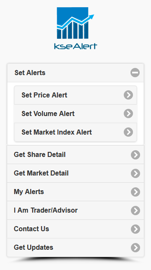This screenshot has width=151, height=270.
Task: Click the Set Alerts header text
Action: click(x=30, y=73)
